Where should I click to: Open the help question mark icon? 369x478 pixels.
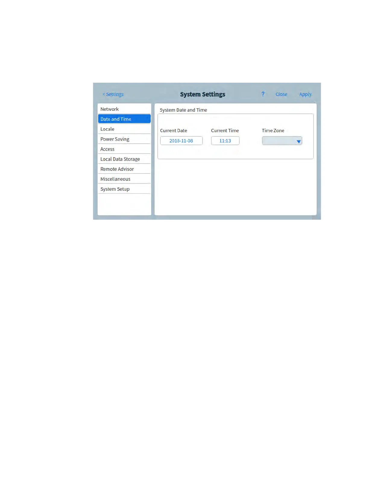(263, 94)
